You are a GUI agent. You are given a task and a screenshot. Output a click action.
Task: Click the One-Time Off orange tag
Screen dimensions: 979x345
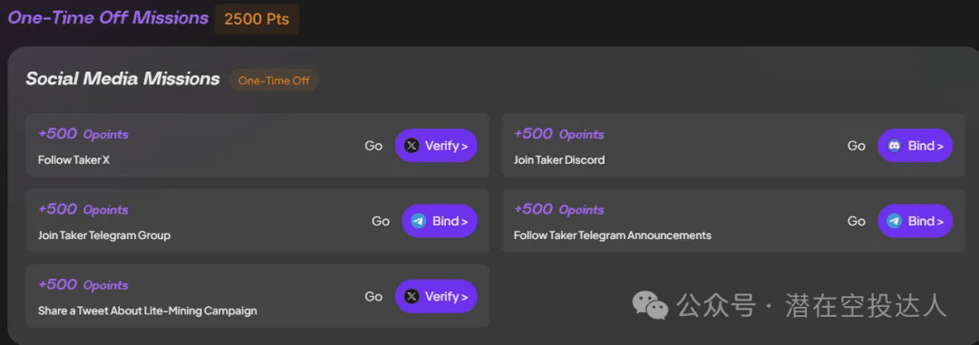pyautogui.click(x=274, y=81)
